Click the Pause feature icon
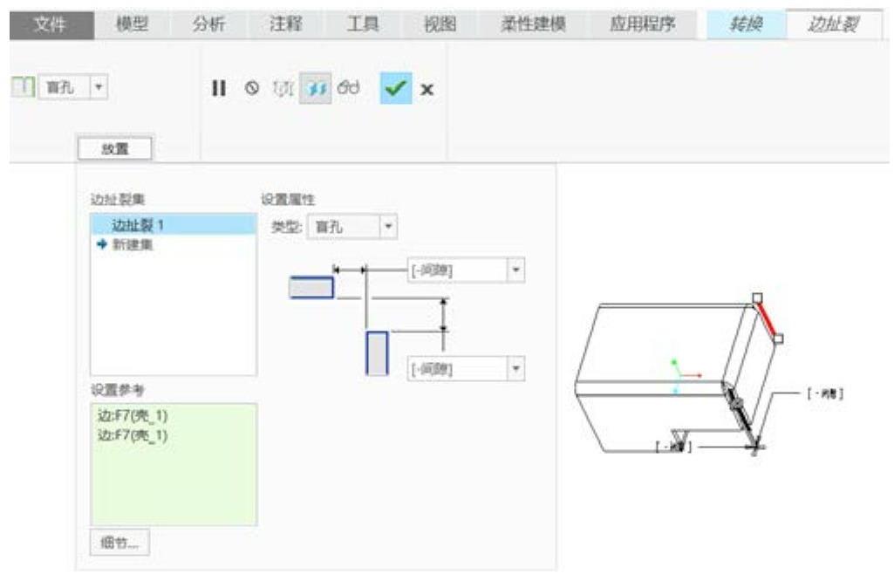The width and height of the screenshot is (894, 581). (x=217, y=88)
